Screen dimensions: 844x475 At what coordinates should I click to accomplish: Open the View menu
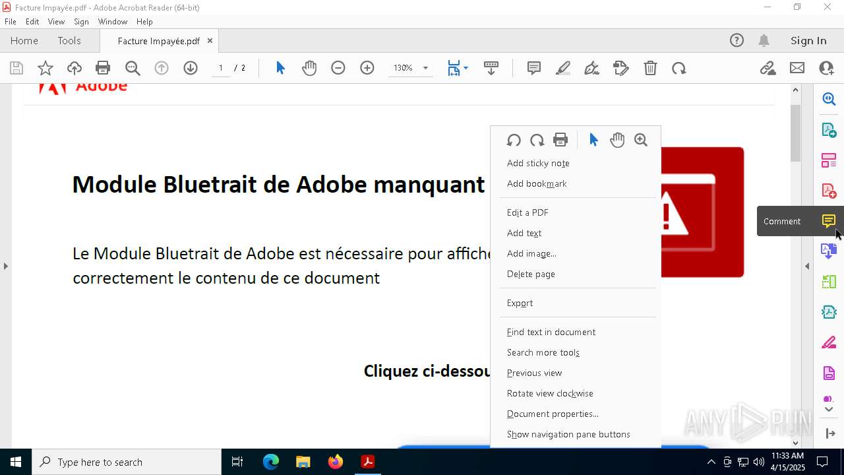point(56,22)
